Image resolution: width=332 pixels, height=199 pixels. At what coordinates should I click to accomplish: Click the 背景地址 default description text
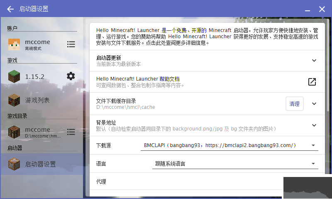click(x=186, y=129)
